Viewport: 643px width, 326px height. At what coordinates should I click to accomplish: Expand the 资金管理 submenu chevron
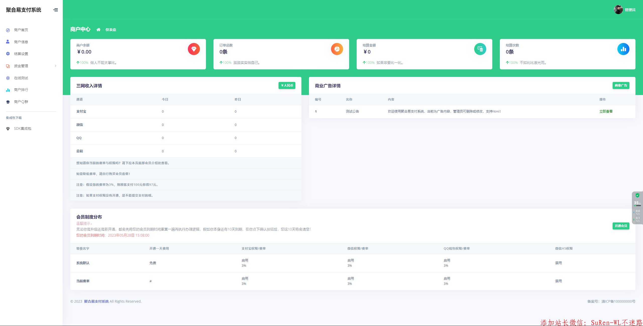(x=56, y=66)
